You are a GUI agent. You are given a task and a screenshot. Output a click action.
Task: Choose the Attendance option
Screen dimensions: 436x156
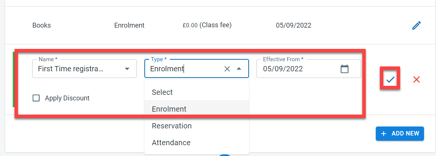171,143
